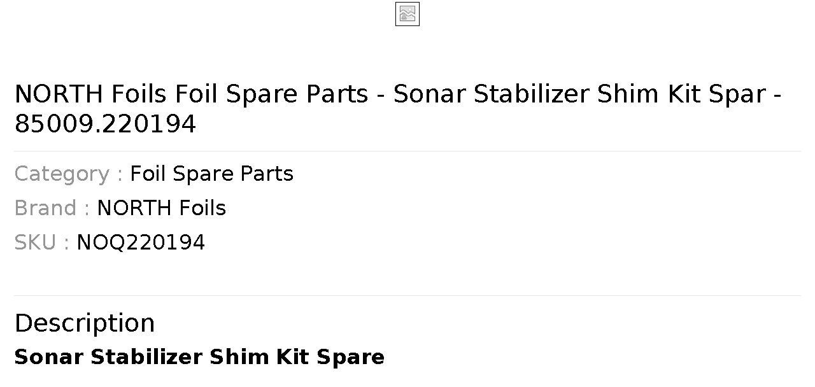Click the broken product image placeholder icon
Image resolution: width=815 pixels, height=387 pixels.
click(407, 14)
